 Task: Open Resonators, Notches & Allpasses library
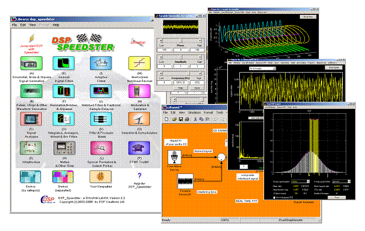point(63,91)
